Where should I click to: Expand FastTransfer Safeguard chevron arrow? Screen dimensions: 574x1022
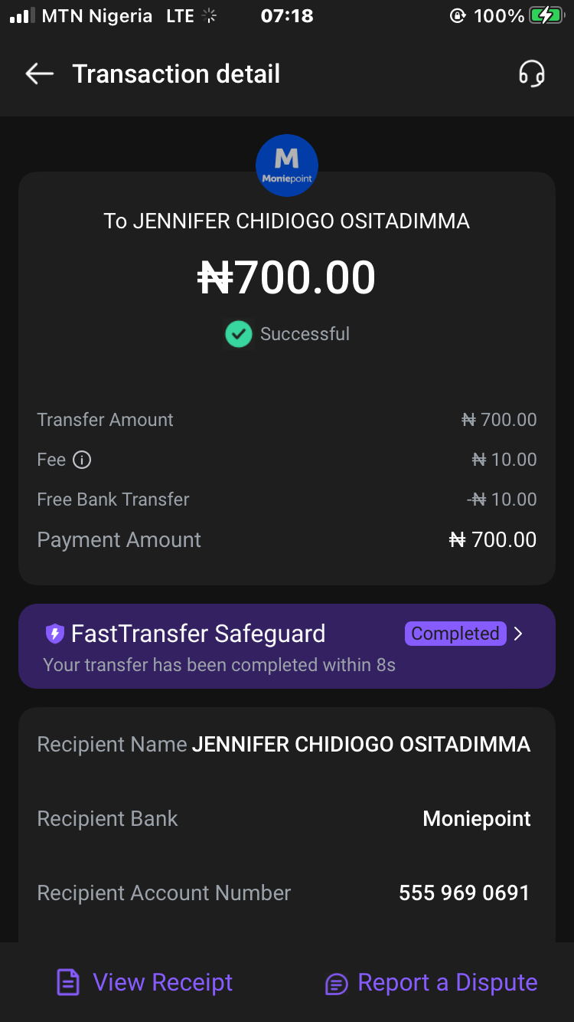tap(519, 634)
